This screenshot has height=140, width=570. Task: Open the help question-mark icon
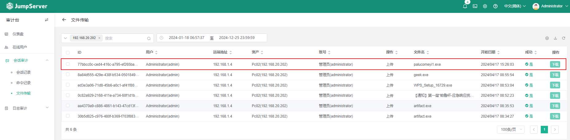coord(495,6)
